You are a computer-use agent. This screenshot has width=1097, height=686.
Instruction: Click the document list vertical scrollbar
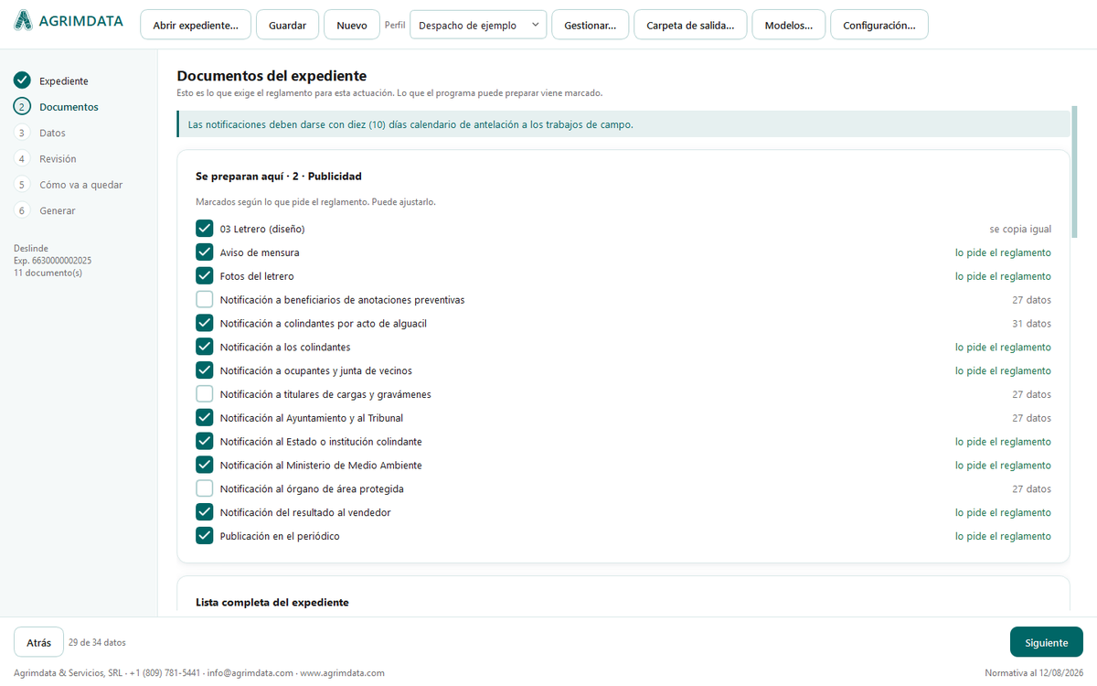(1075, 174)
